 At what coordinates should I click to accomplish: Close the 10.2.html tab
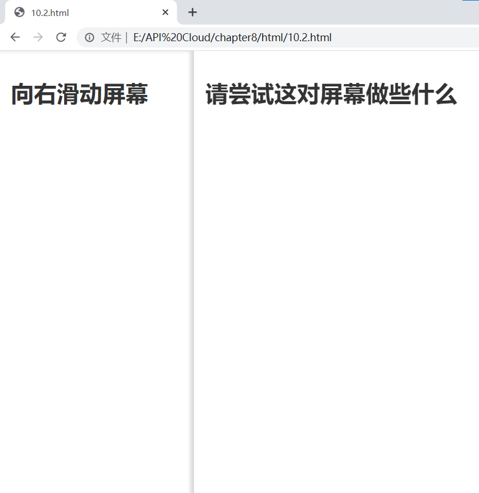(165, 12)
